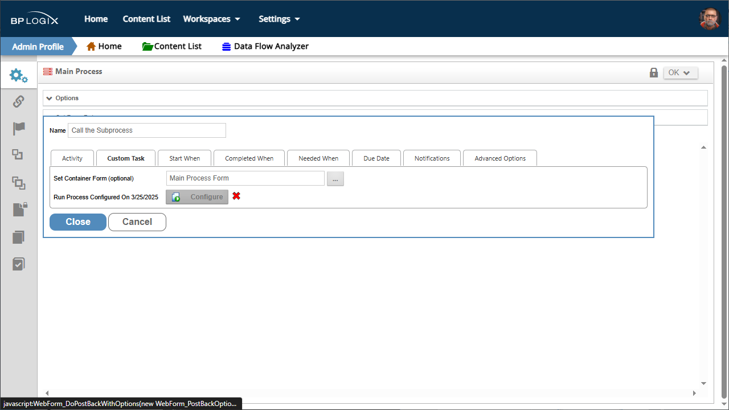Click the padlock icon beside OK
The height and width of the screenshot is (410, 729).
(654, 73)
